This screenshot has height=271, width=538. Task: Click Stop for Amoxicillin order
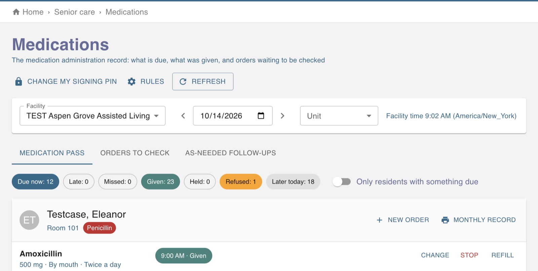click(469, 255)
